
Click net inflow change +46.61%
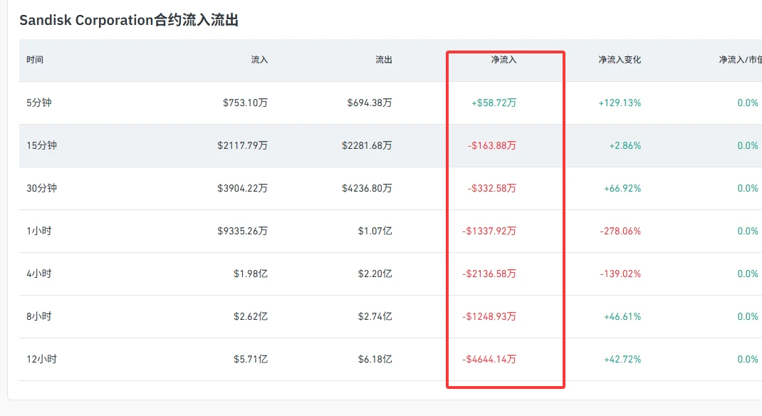point(622,316)
